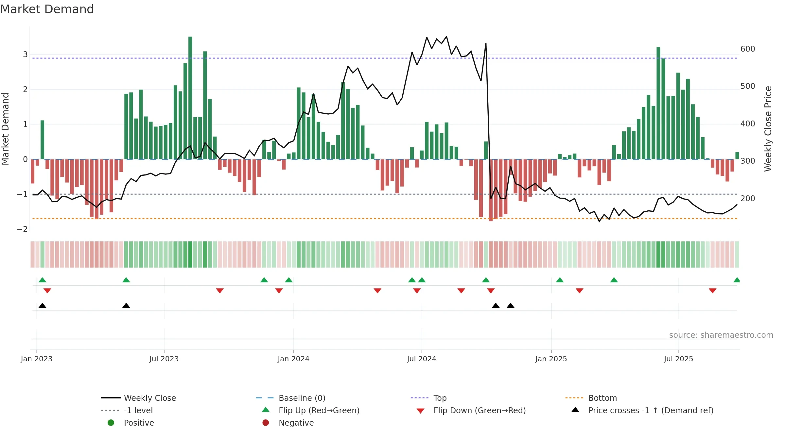Select red Flip Down marker in August 2024

[462, 291]
